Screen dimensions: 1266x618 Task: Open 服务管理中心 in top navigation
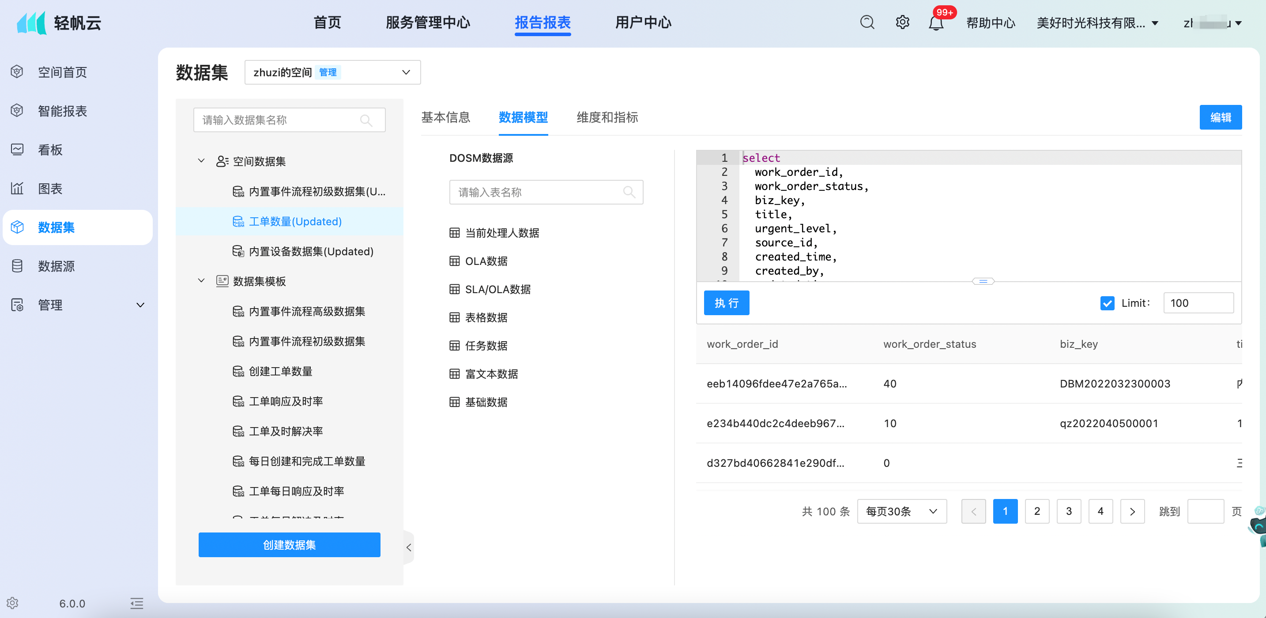click(x=428, y=22)
